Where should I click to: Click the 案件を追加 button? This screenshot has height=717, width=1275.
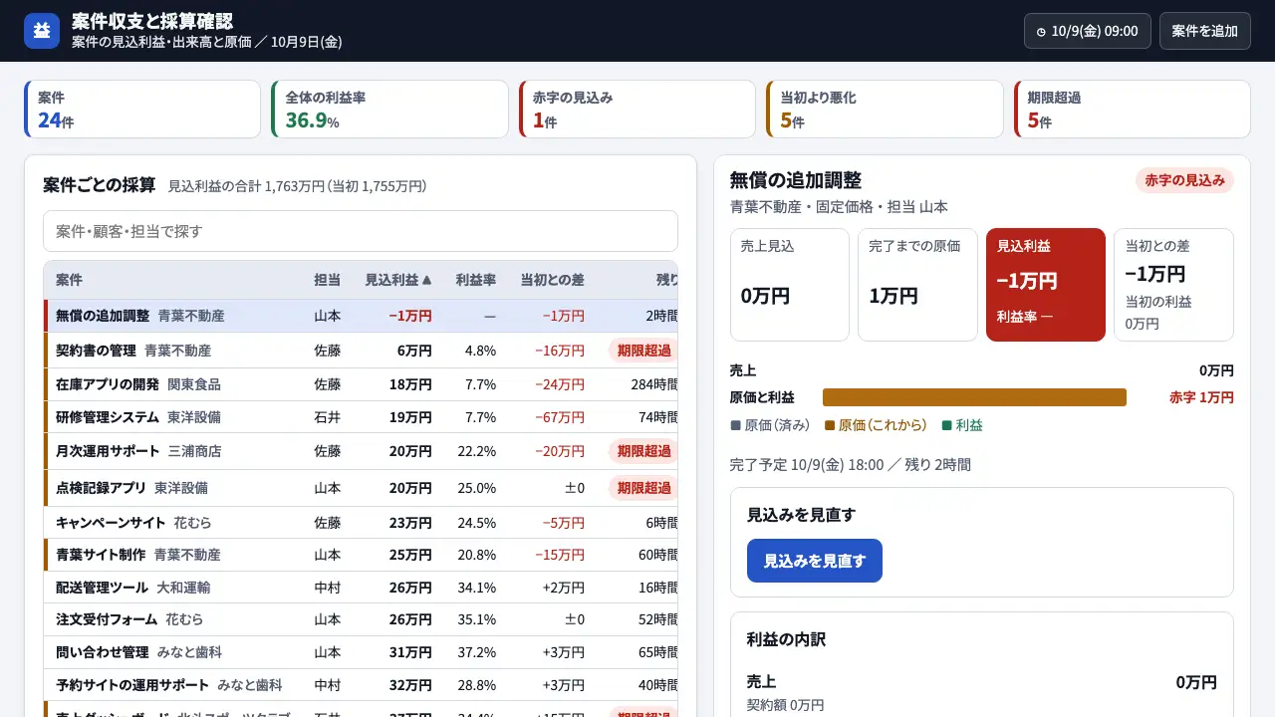(x=1204, y=31)
